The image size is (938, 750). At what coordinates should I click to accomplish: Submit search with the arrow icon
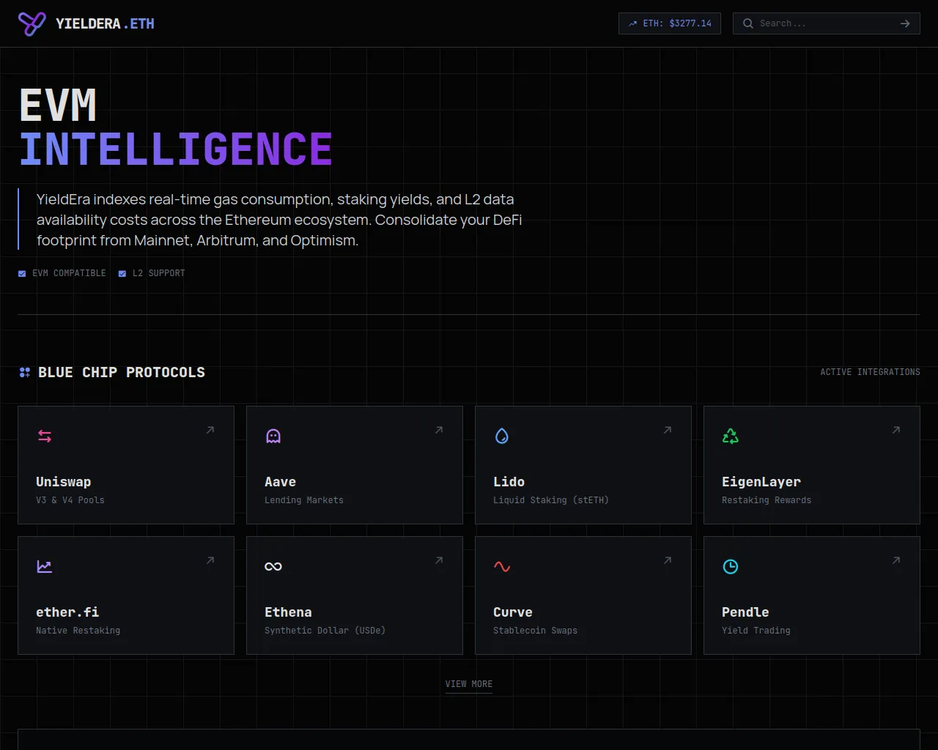pyautogui.click(x=905, y=23)
